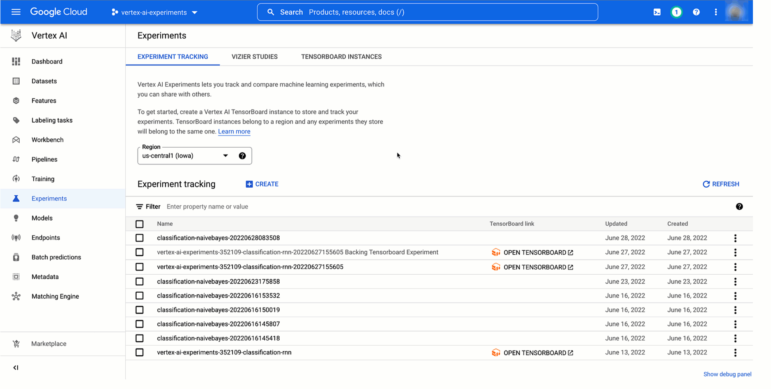Open the notifications badge showing 1
The height and width of the screenshot is (389, 771).
[x=677, y=12]
